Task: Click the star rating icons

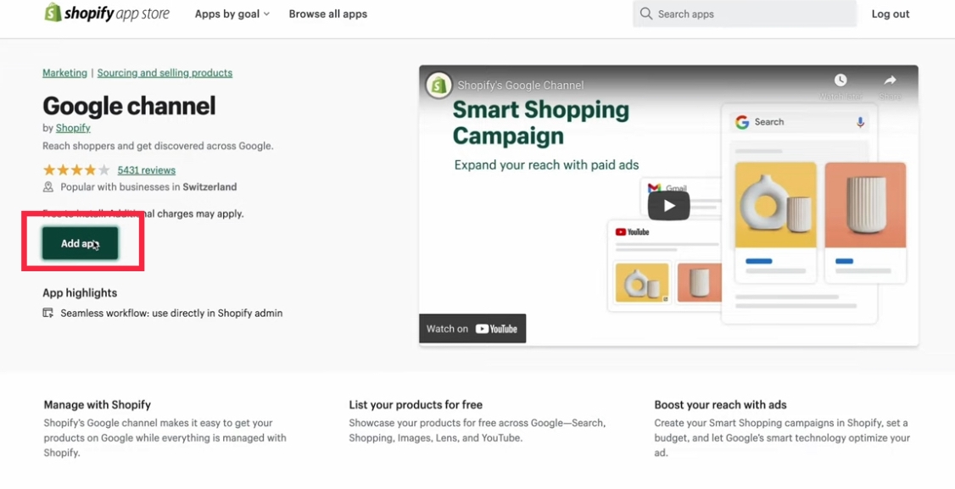Action: tap(76, 169)
